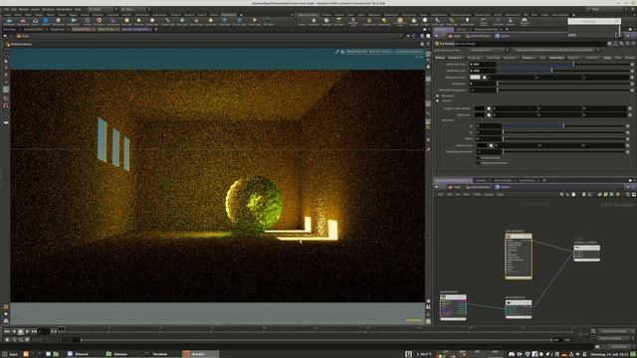Open color picker beside Refraction Color swatch
637x358 pixels.
point(485,78)
